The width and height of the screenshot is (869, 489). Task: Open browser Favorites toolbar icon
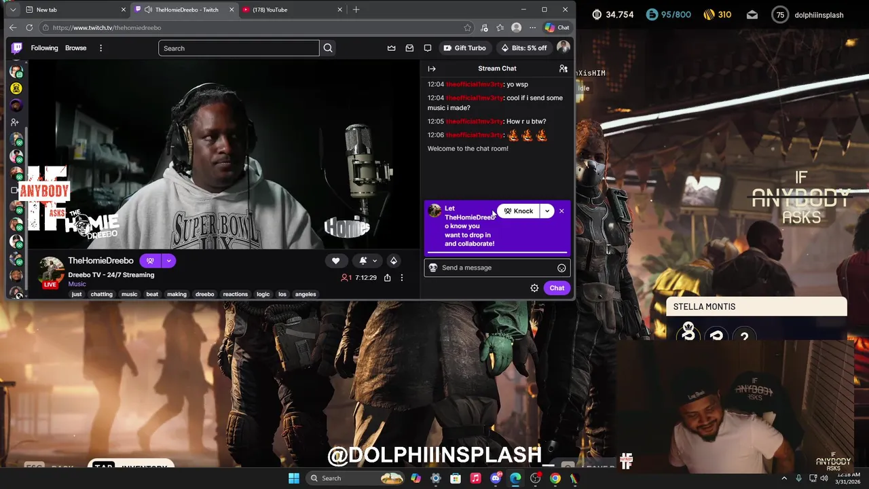click(500, 28)
